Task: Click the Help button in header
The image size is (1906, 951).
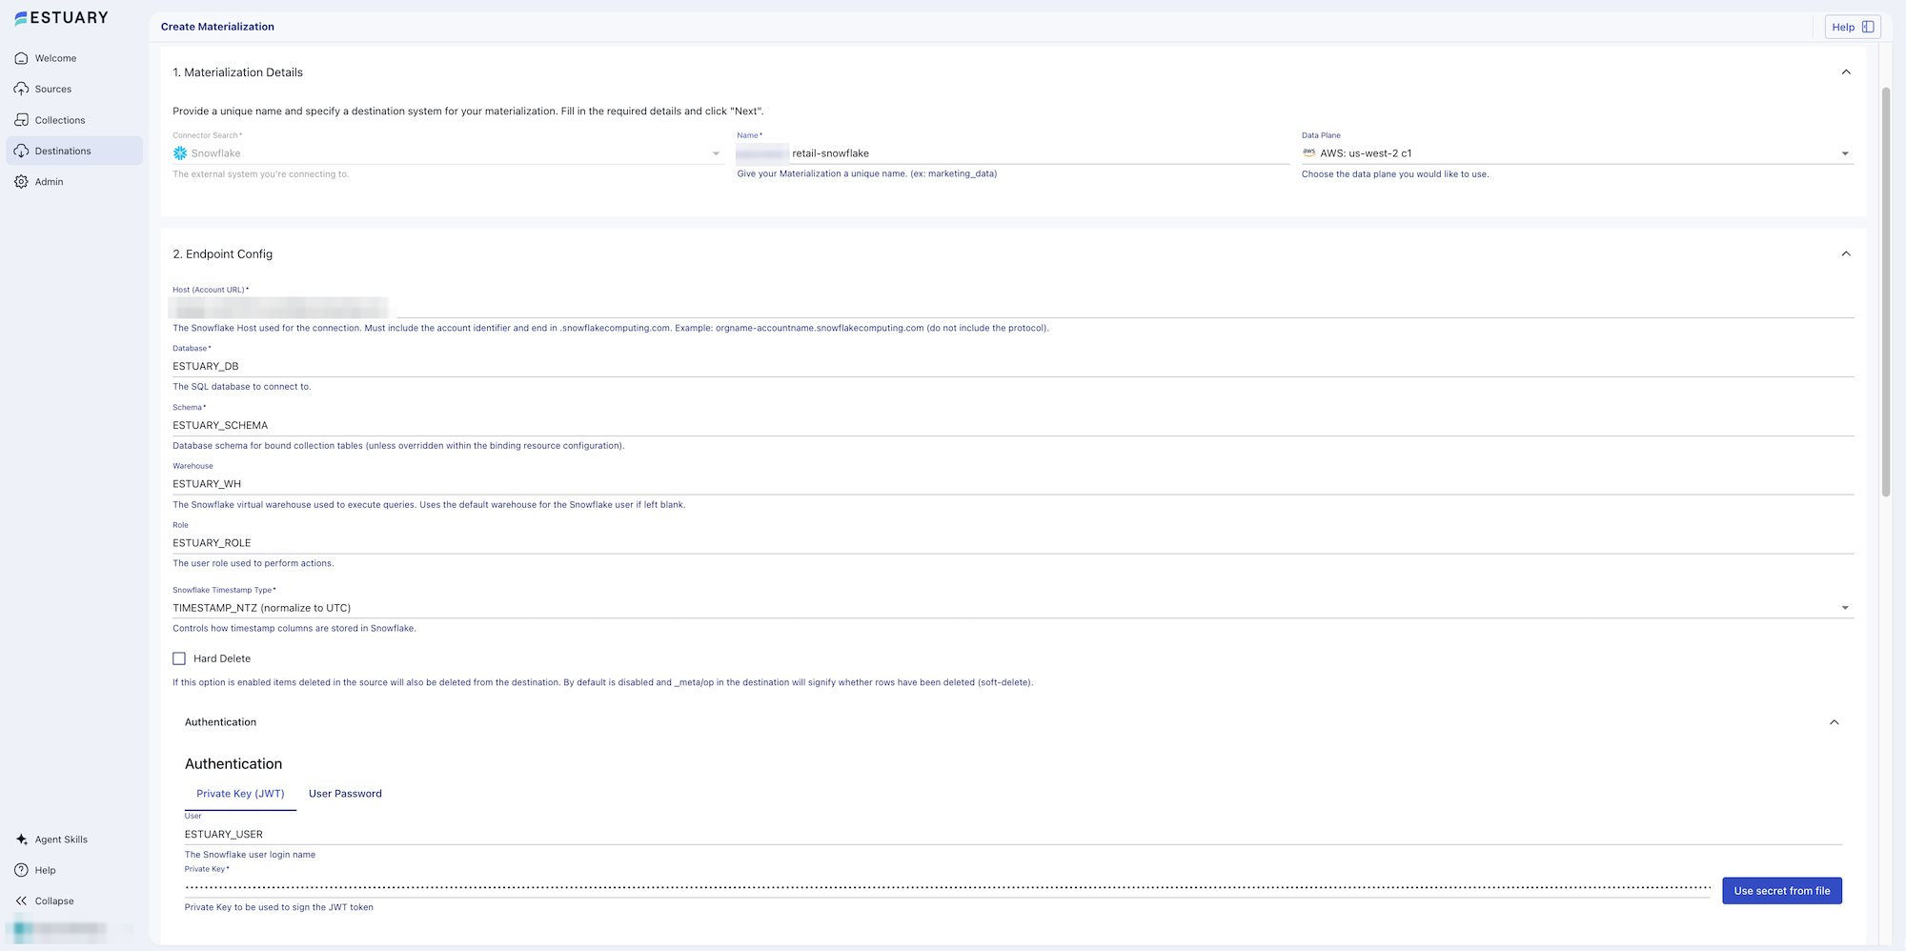Action: [x=1853, y=27]
